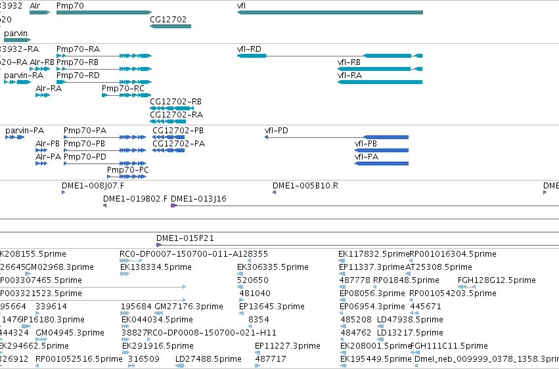Click the CG12702-RB transcript label
559x369 pixels.
pos(176,102)
